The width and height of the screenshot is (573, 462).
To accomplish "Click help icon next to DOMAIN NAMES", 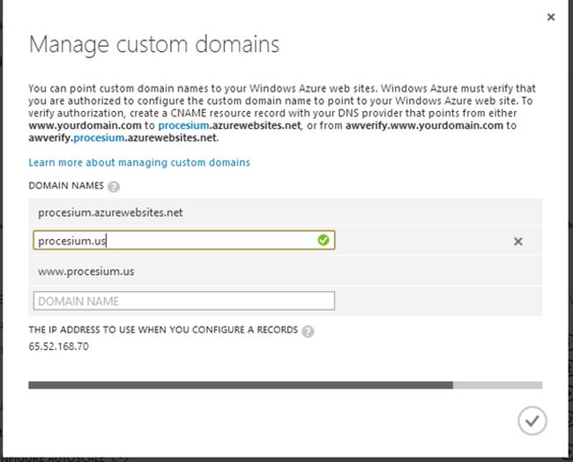I will pyautogui.click(x=114, y=187).
